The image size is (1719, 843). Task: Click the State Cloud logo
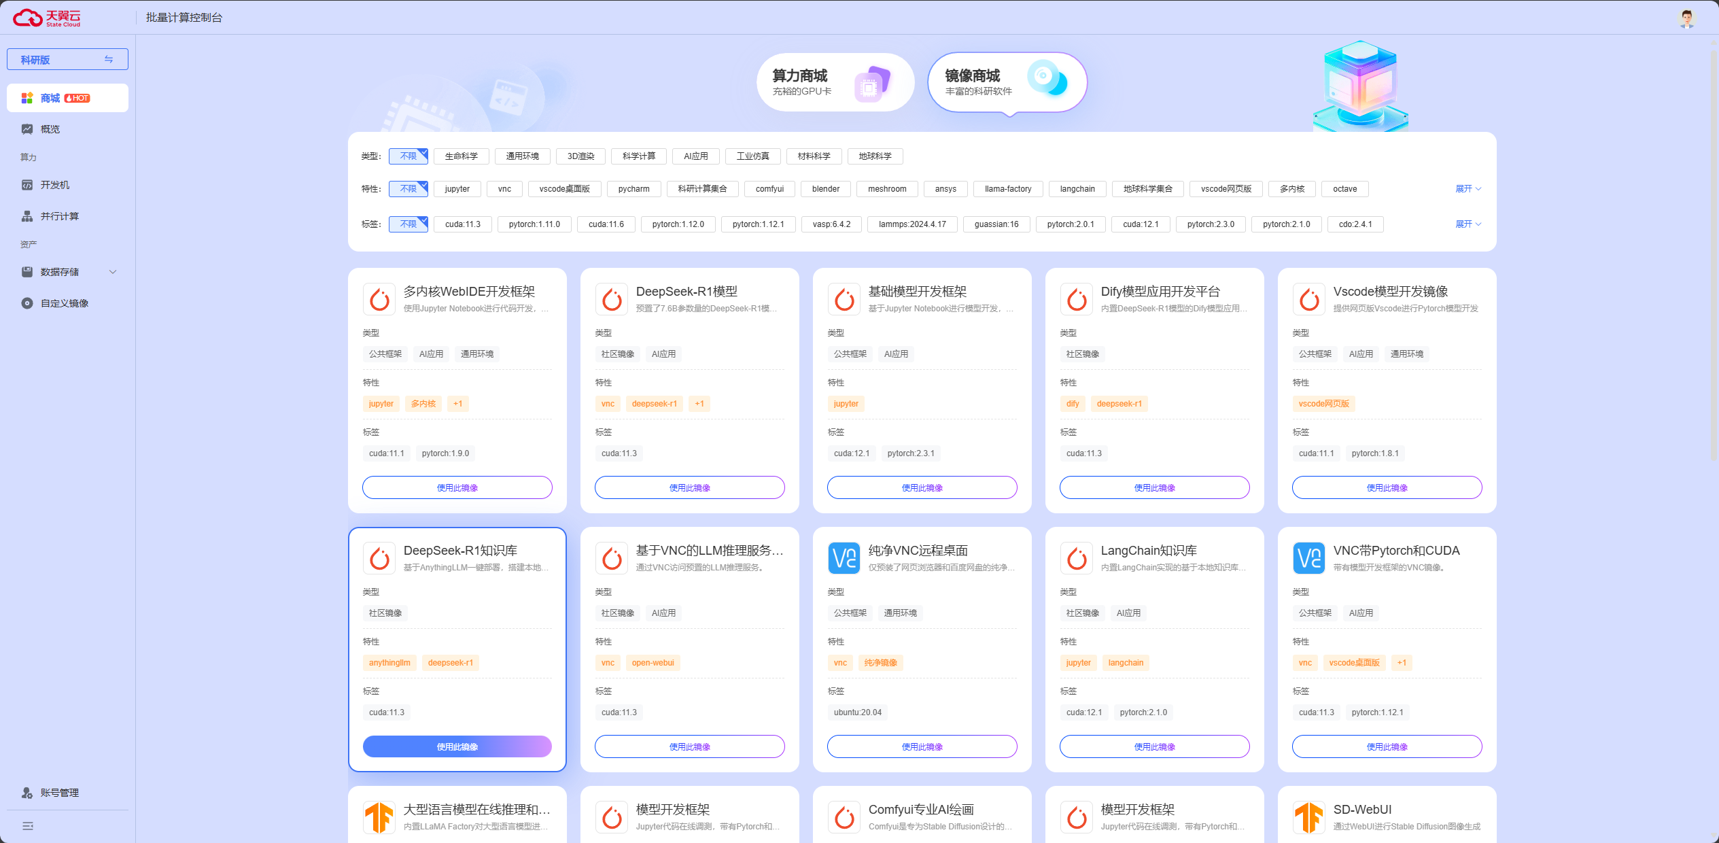coord(47,18)
